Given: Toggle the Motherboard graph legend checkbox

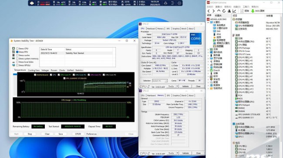Looking at the screenshot, I should point(35,75).
